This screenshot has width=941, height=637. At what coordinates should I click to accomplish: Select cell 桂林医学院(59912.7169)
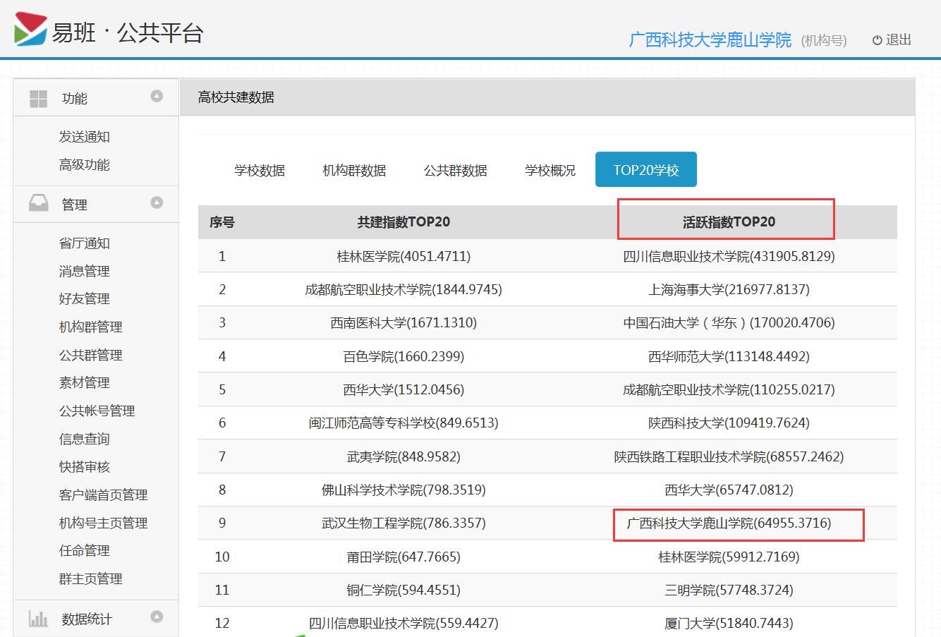point(729,557)
